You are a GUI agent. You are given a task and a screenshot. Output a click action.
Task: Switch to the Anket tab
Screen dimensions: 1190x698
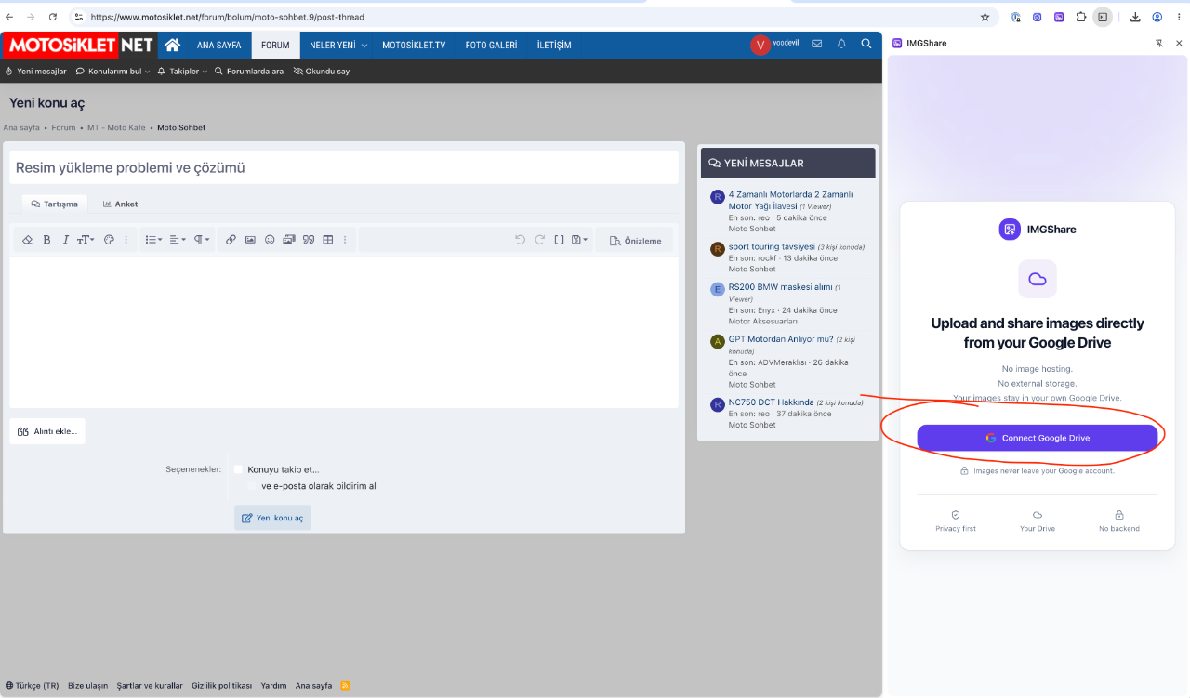coord(120,204)
